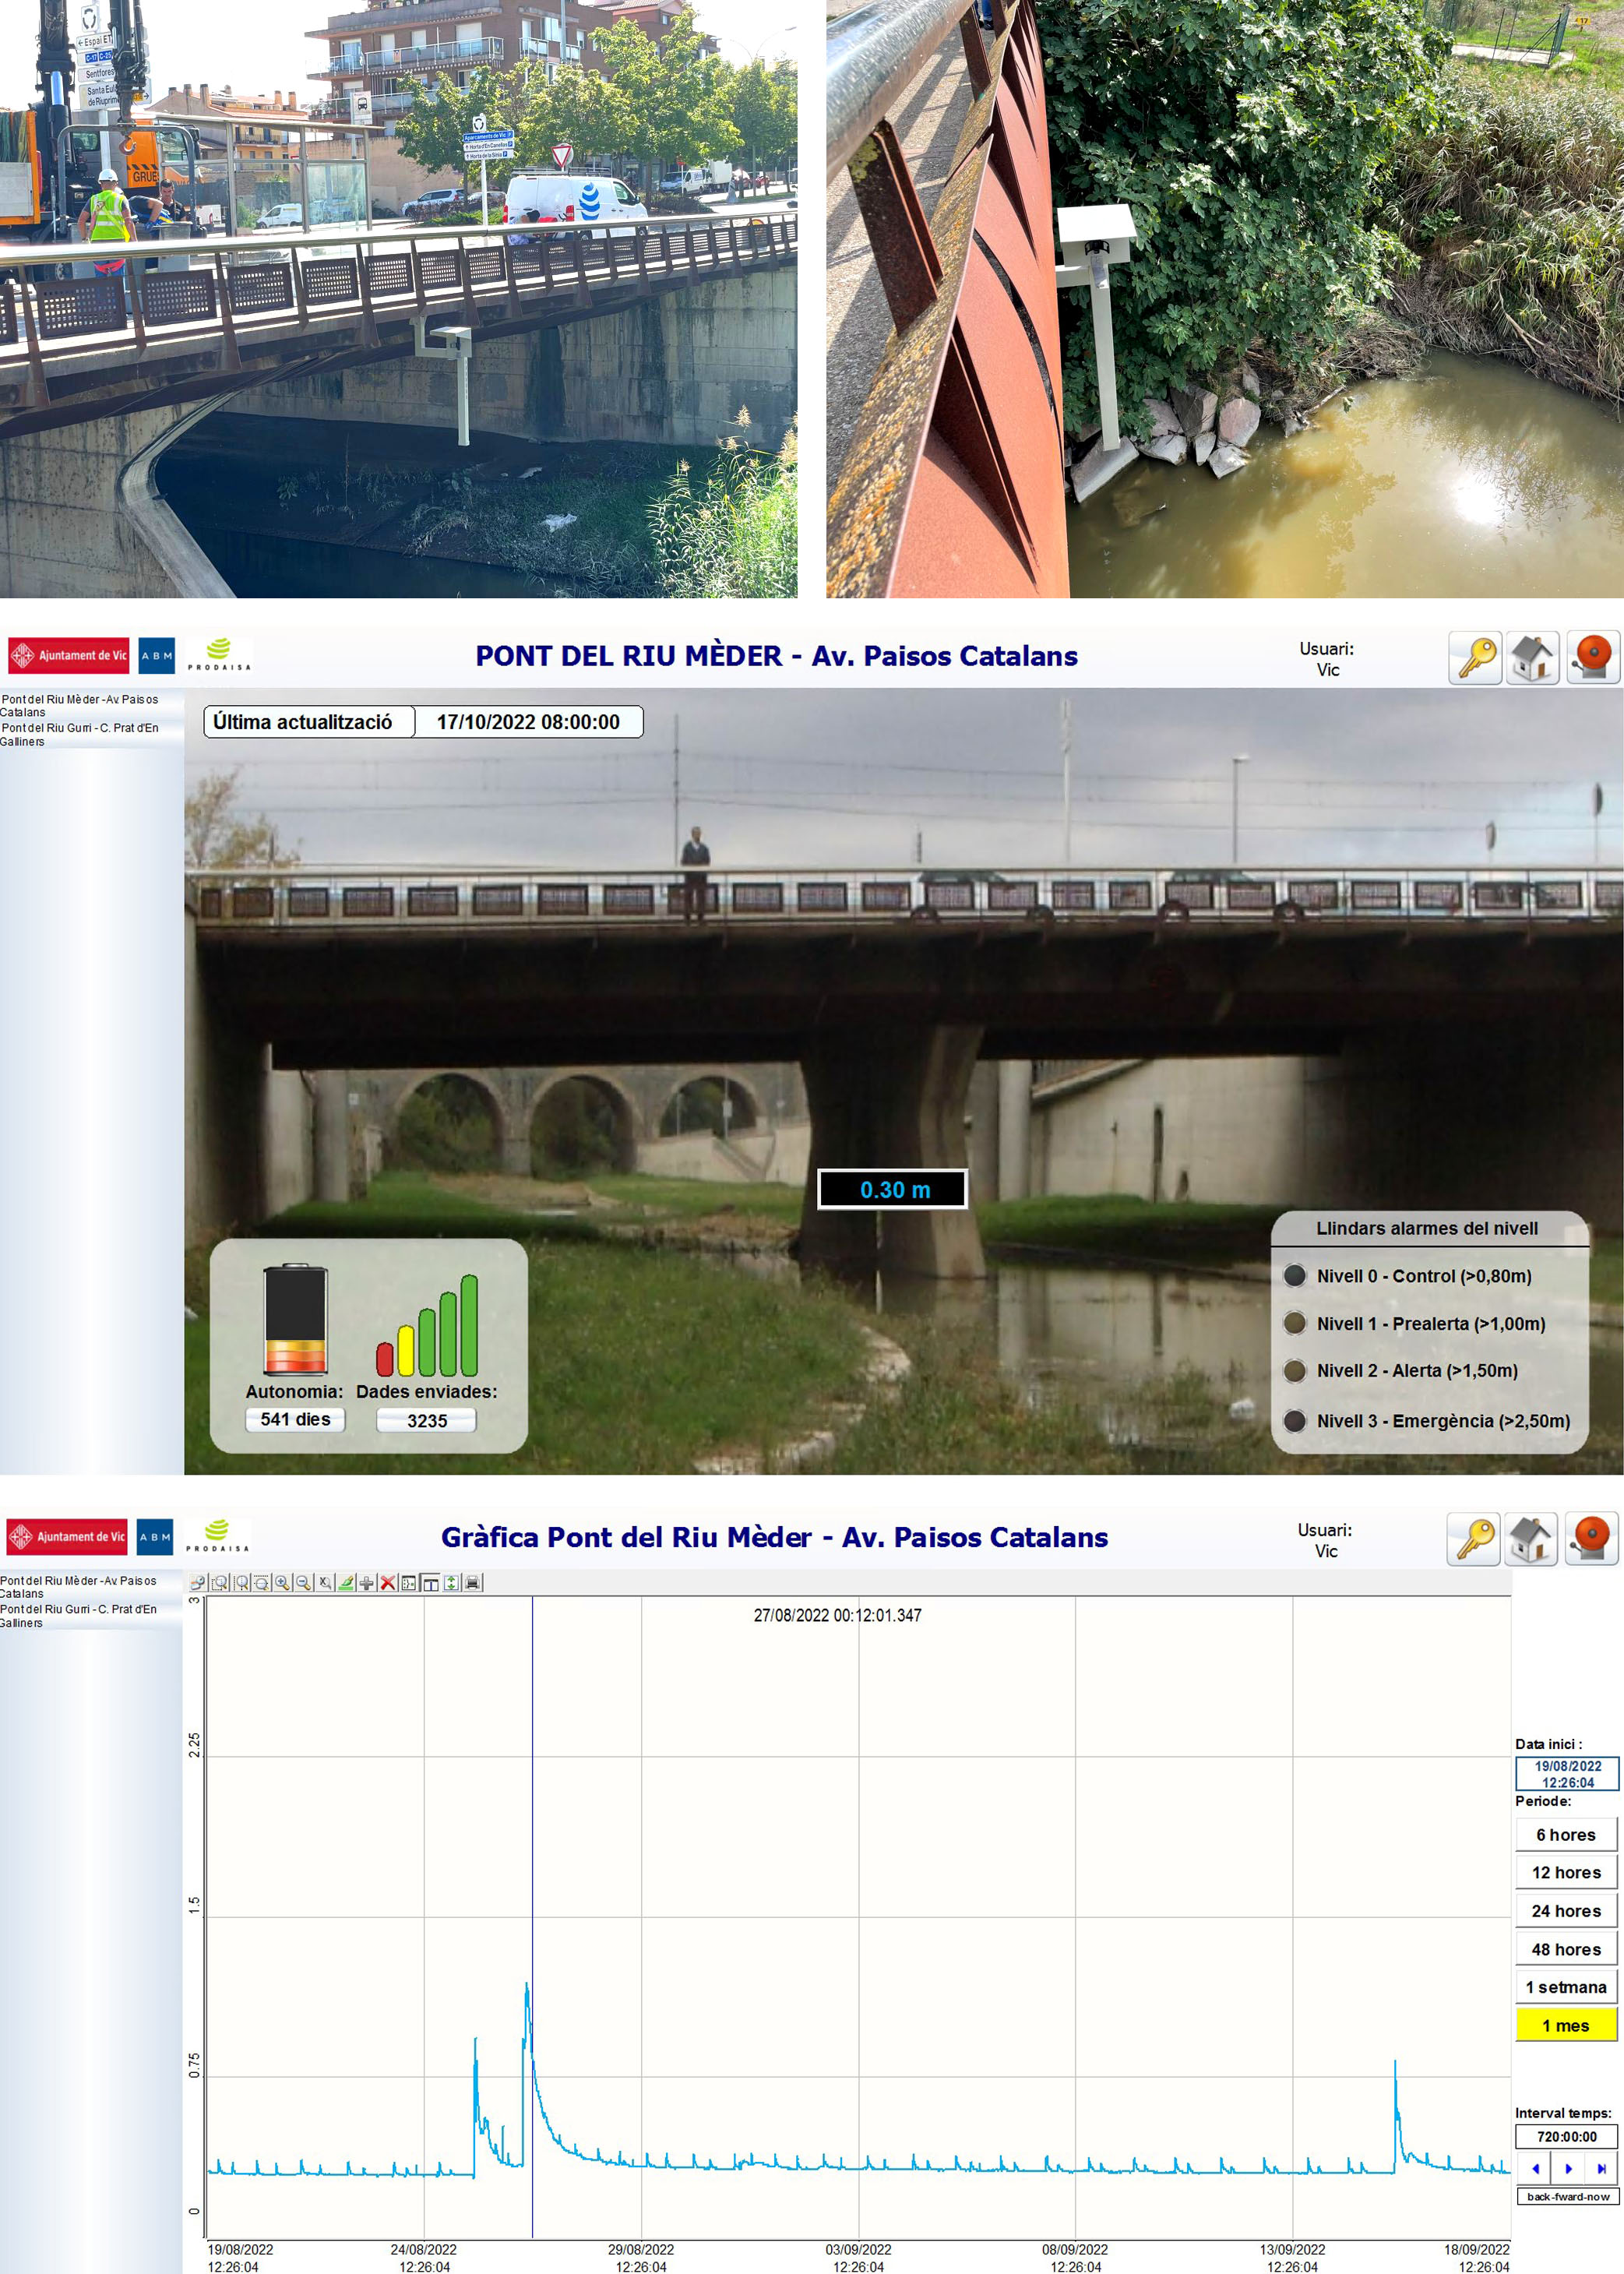The height and width of the screenshot is (2274, 1624).
Task: Click the 0.30 m water level readout
Action: tap(893, 1189)
